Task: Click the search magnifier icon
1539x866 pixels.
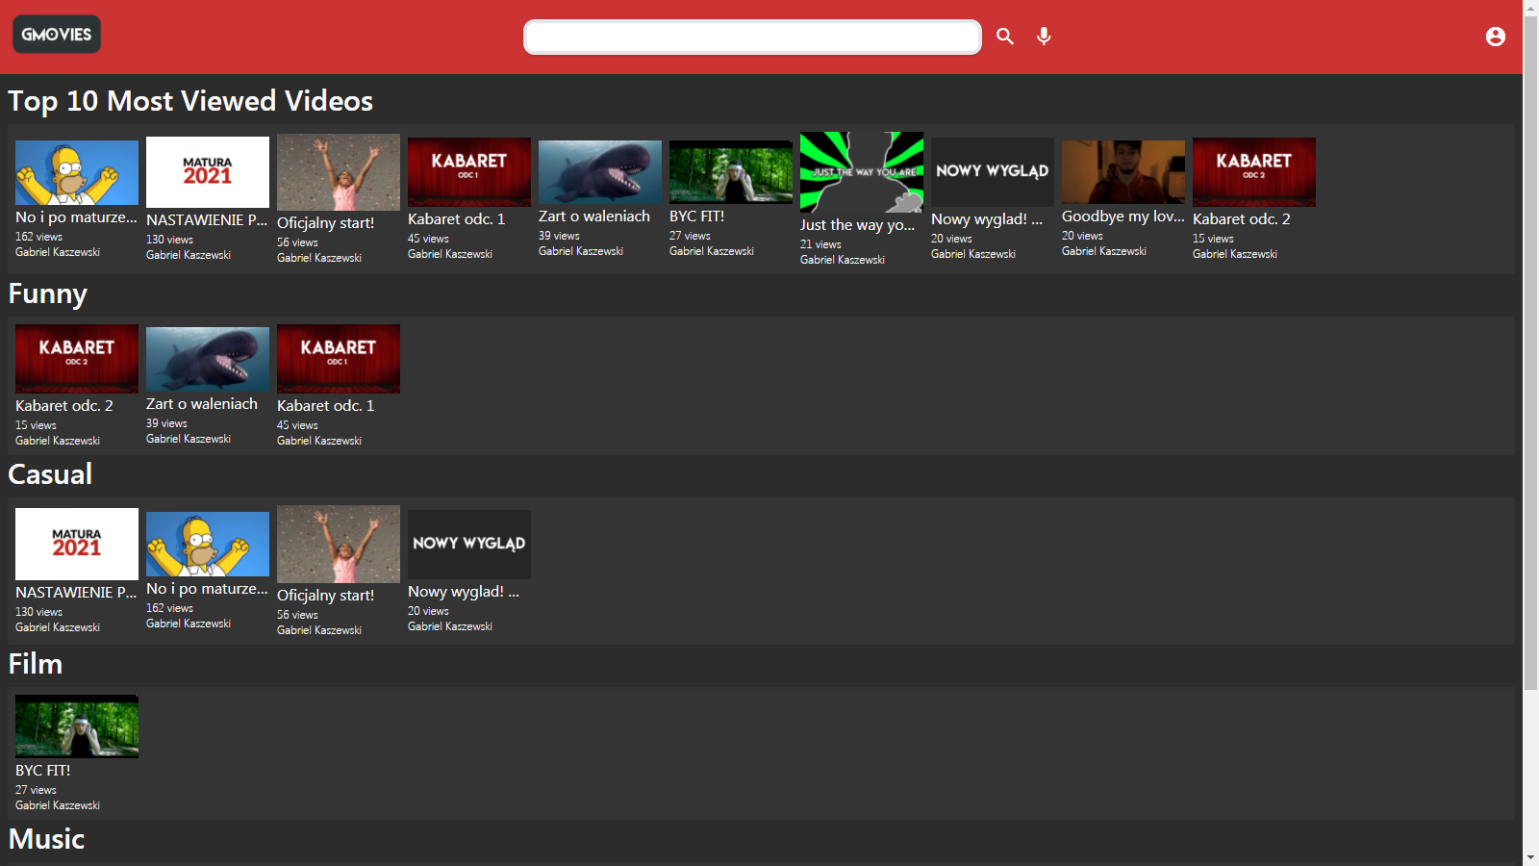Action: [x=1005, y=37]
